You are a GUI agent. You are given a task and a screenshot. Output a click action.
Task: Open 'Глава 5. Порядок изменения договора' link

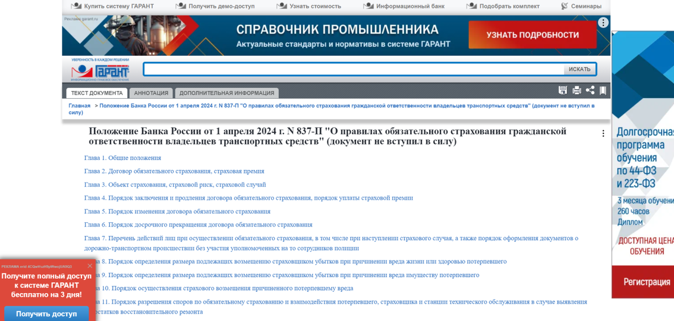(x=177, y=212)
